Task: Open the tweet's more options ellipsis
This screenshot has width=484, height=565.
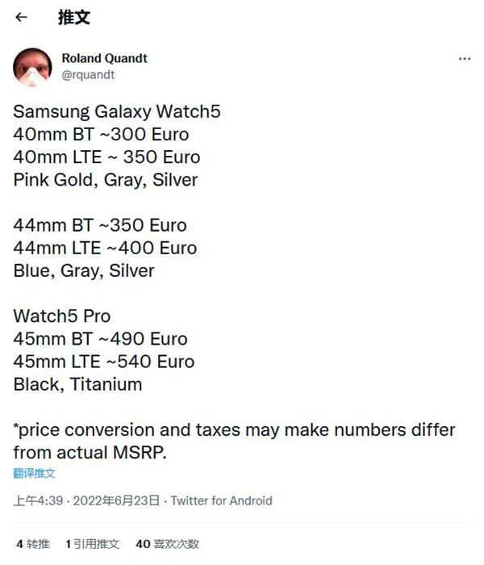Action: point(464,59)
